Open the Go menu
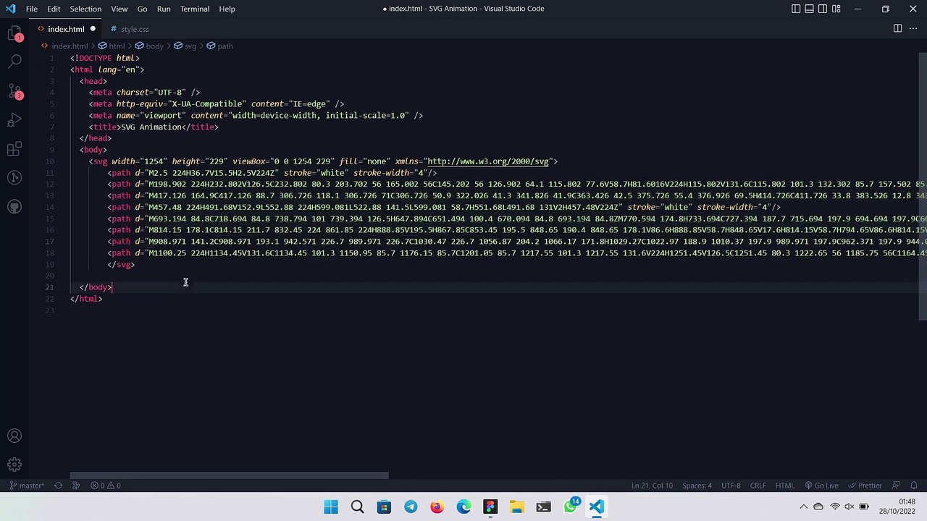Image resolution: width=927 pixels, height=521 pixels. (x=142, y=9)
